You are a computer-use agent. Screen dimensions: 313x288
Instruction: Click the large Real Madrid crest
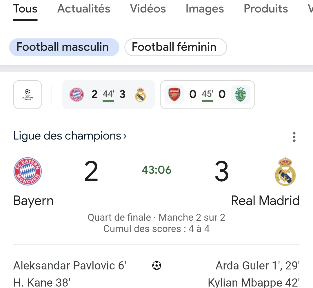[285, 171]
